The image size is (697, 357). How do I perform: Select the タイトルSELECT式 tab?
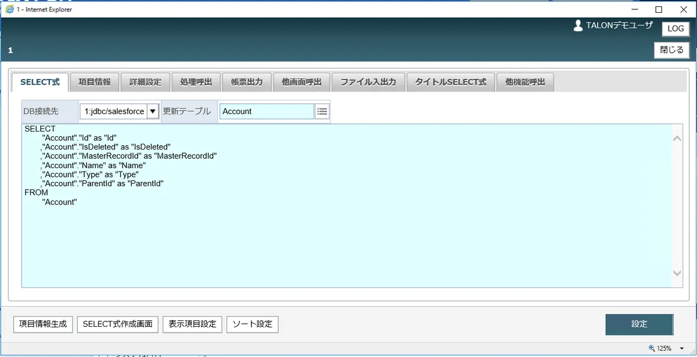coord(451,82)
